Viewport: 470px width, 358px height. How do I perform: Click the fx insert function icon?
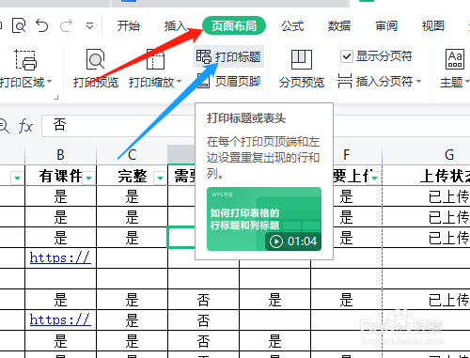point(25,126)
